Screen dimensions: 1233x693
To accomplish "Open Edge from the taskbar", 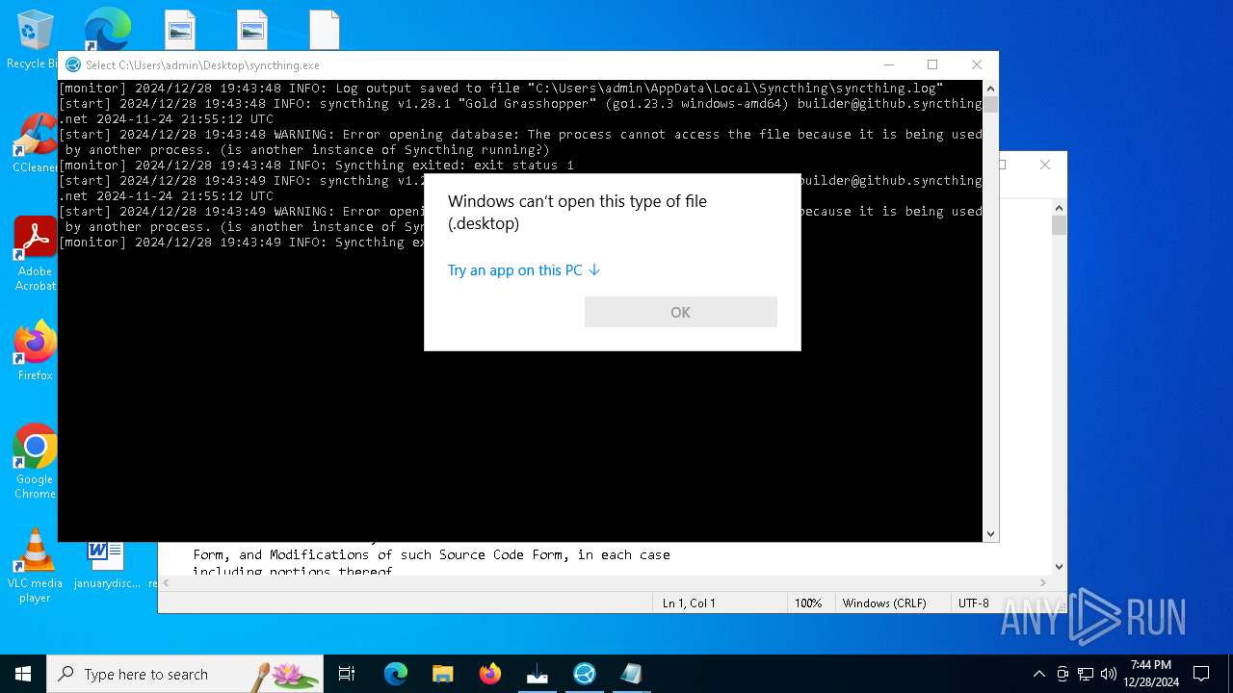I will point(396,674).
